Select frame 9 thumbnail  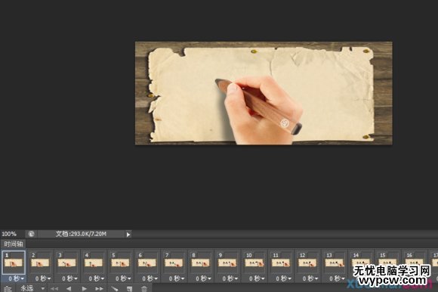point(227,262)
